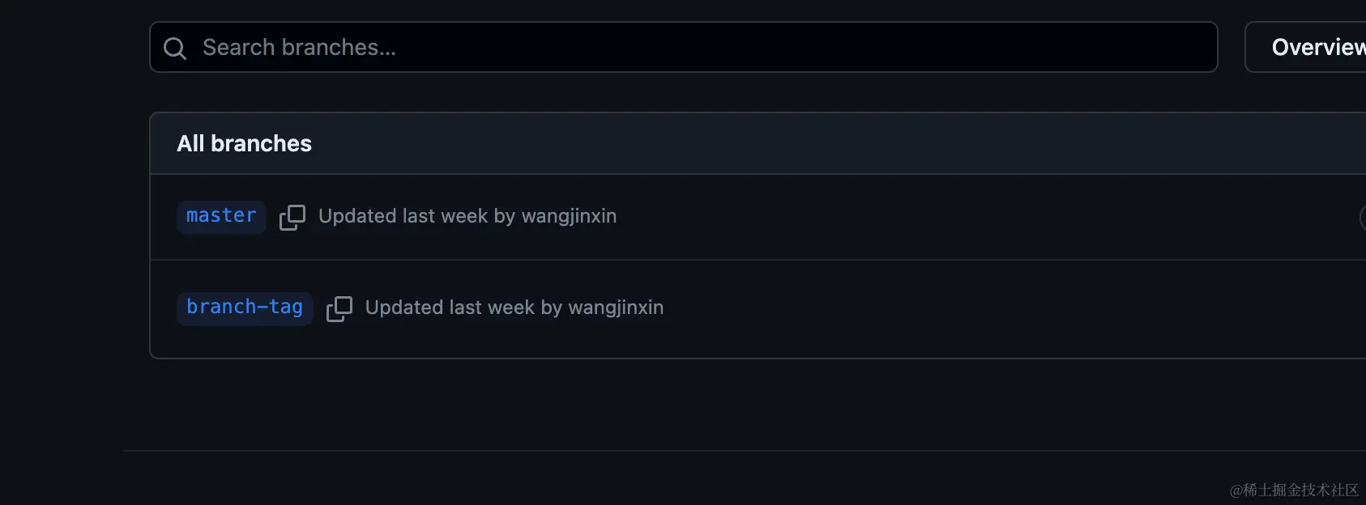Click empty space in the master branch row
The image size is (1366, 505).
click(972, 217)
